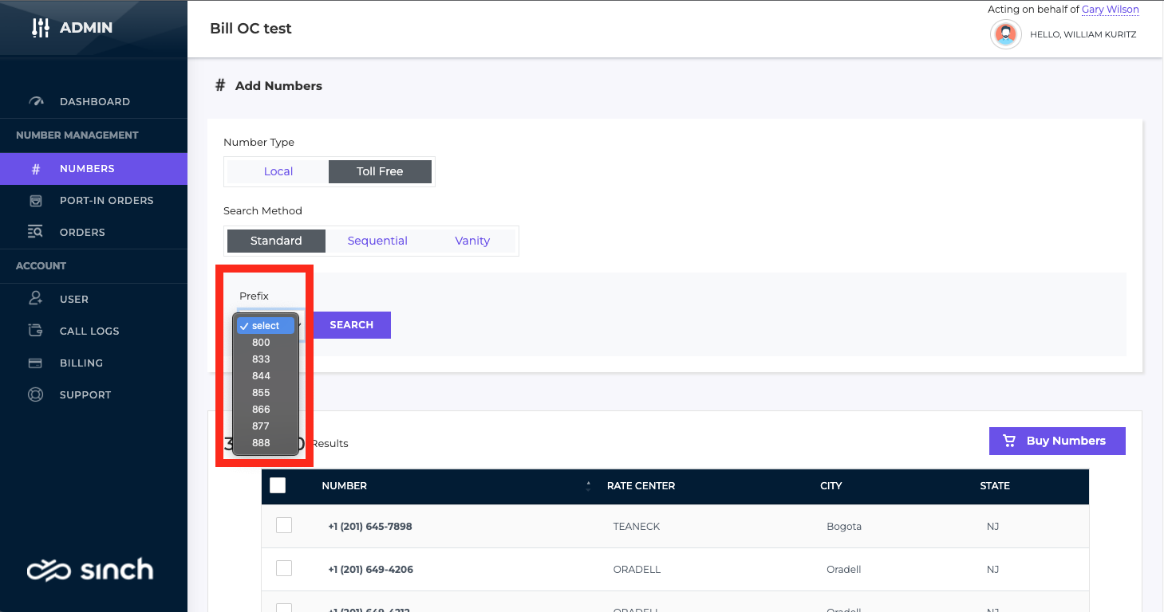Click the Call Logs icon

pos(36,331)
